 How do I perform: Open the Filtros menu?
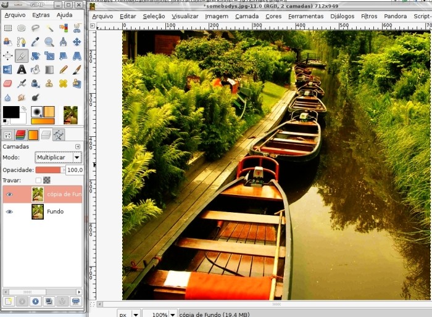[369, 16]
